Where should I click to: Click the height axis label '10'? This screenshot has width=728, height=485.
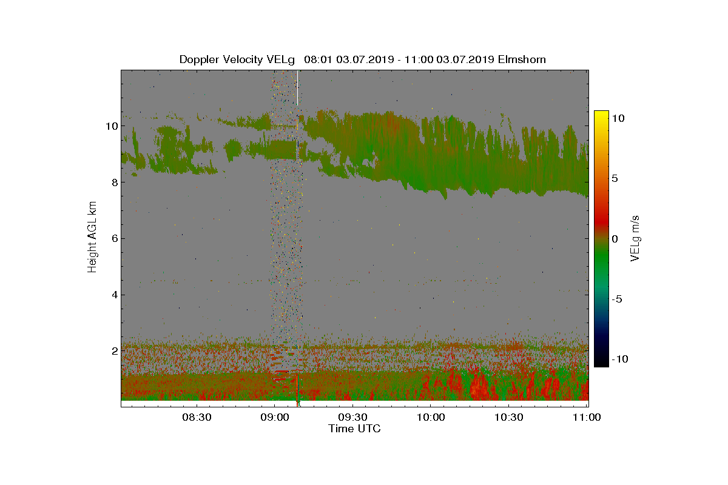[111, 126]
